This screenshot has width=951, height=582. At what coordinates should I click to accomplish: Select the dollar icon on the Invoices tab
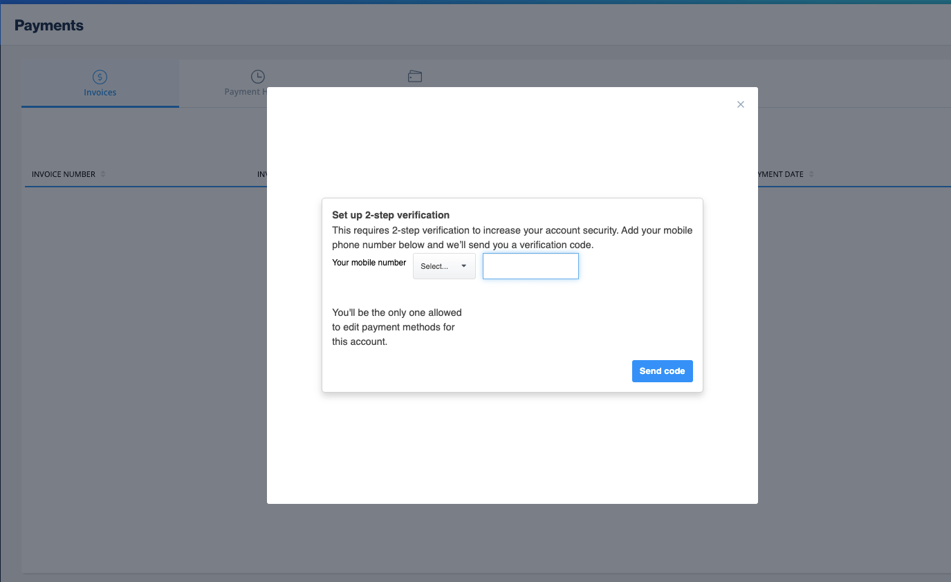click(100, 76)
